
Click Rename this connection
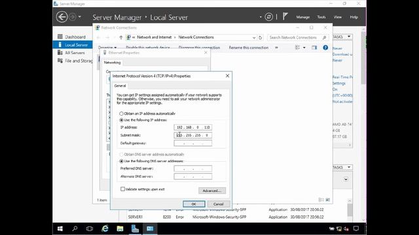click(x=249, y=48)
